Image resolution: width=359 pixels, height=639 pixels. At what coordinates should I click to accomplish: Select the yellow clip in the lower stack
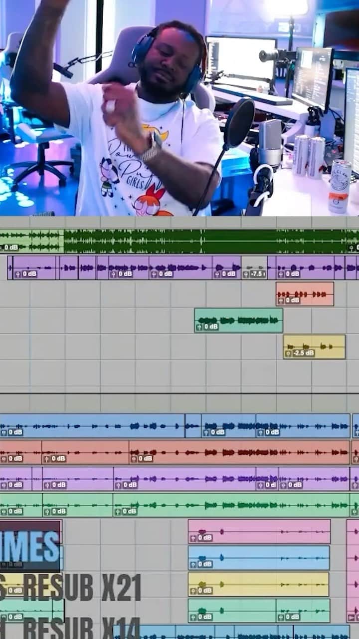click(x=258, y=584)
